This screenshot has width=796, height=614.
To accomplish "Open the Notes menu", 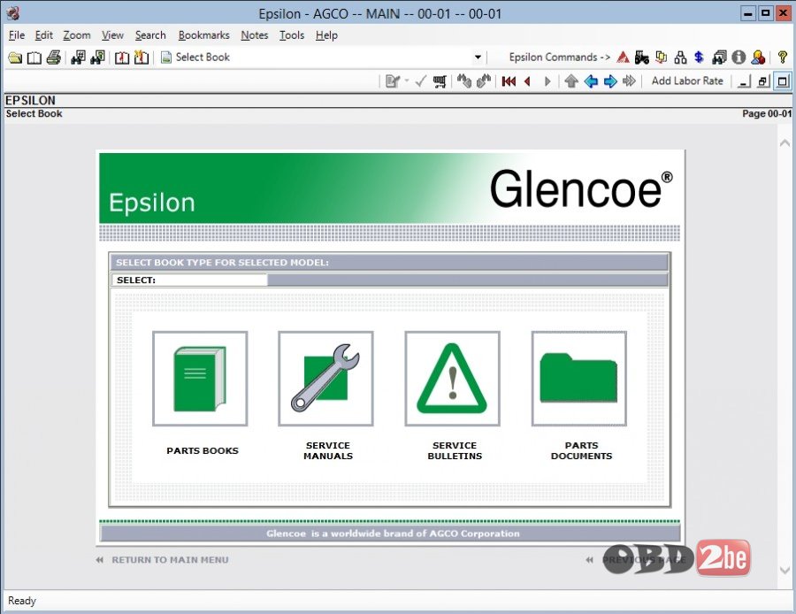I will pos(255,35).
